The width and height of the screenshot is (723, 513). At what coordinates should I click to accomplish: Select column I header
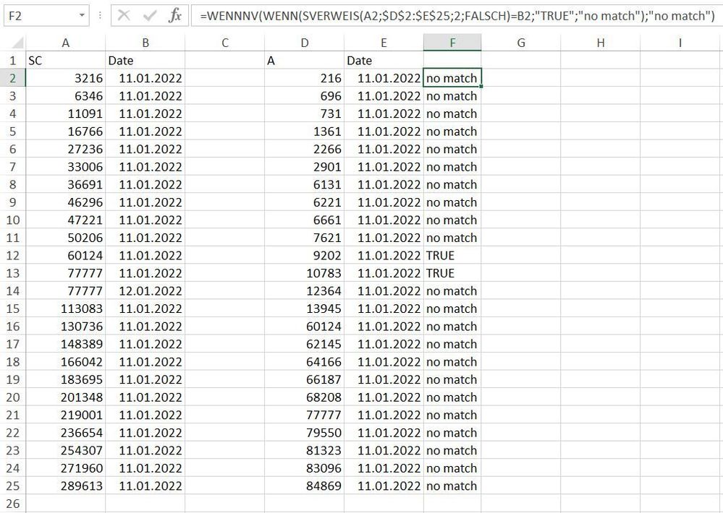tap(680, 43)
